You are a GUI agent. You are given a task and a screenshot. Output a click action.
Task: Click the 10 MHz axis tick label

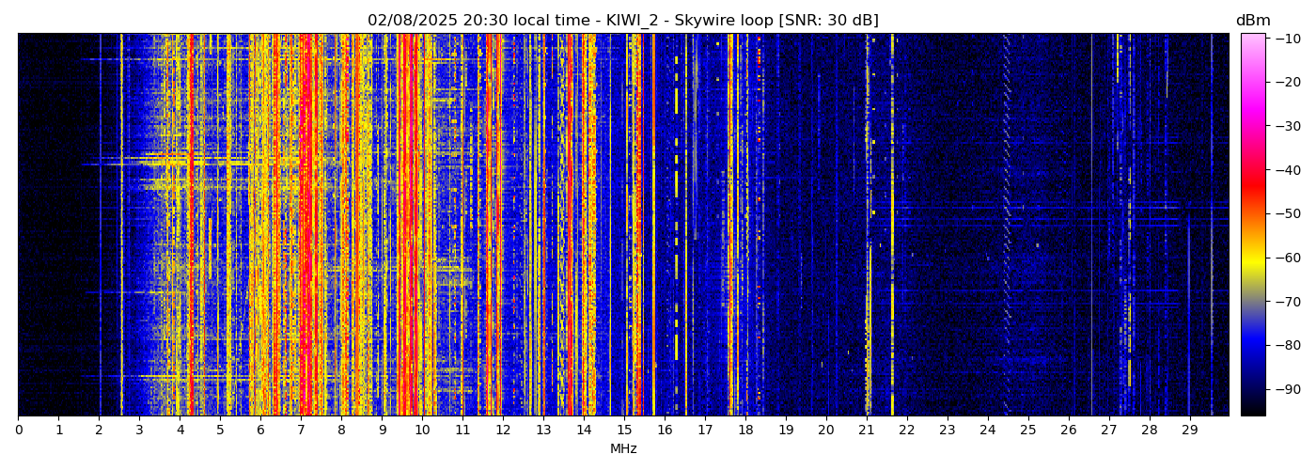[x=422, y=430]
